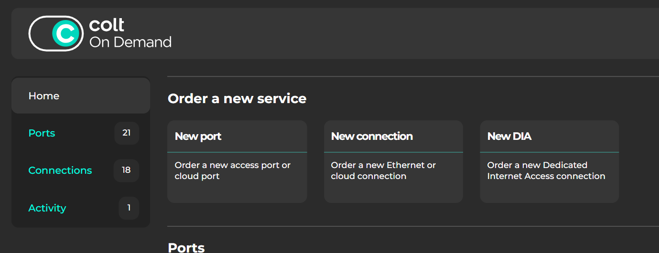Click the teal C circle in logo
This screenshot has height=253, width=659.
click(x=65, y=33)
